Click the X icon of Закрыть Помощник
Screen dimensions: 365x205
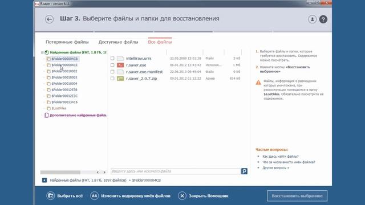pos(182,196)
